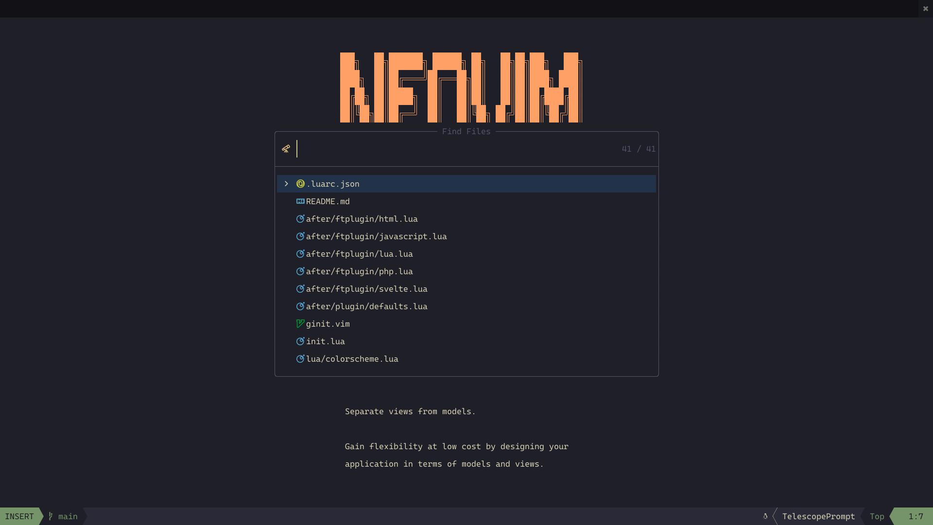The height and width of the screenshot is (525, 933).
Task: Click the INSERT mode indicator in the statusline
Action: point(19,516)
